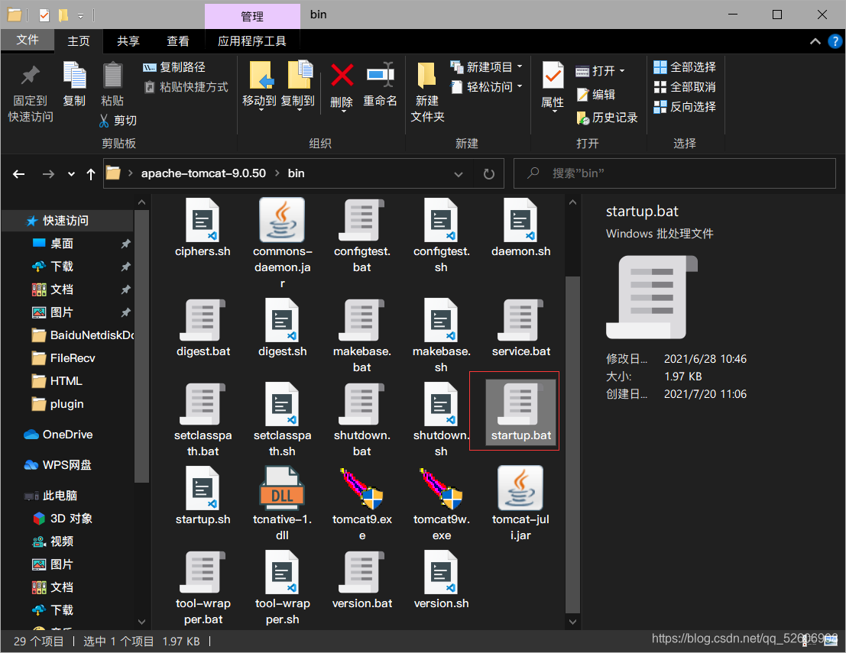846x653 pixels.
Task: Click the bin breadcrumb segment
Action: point(297,173)
